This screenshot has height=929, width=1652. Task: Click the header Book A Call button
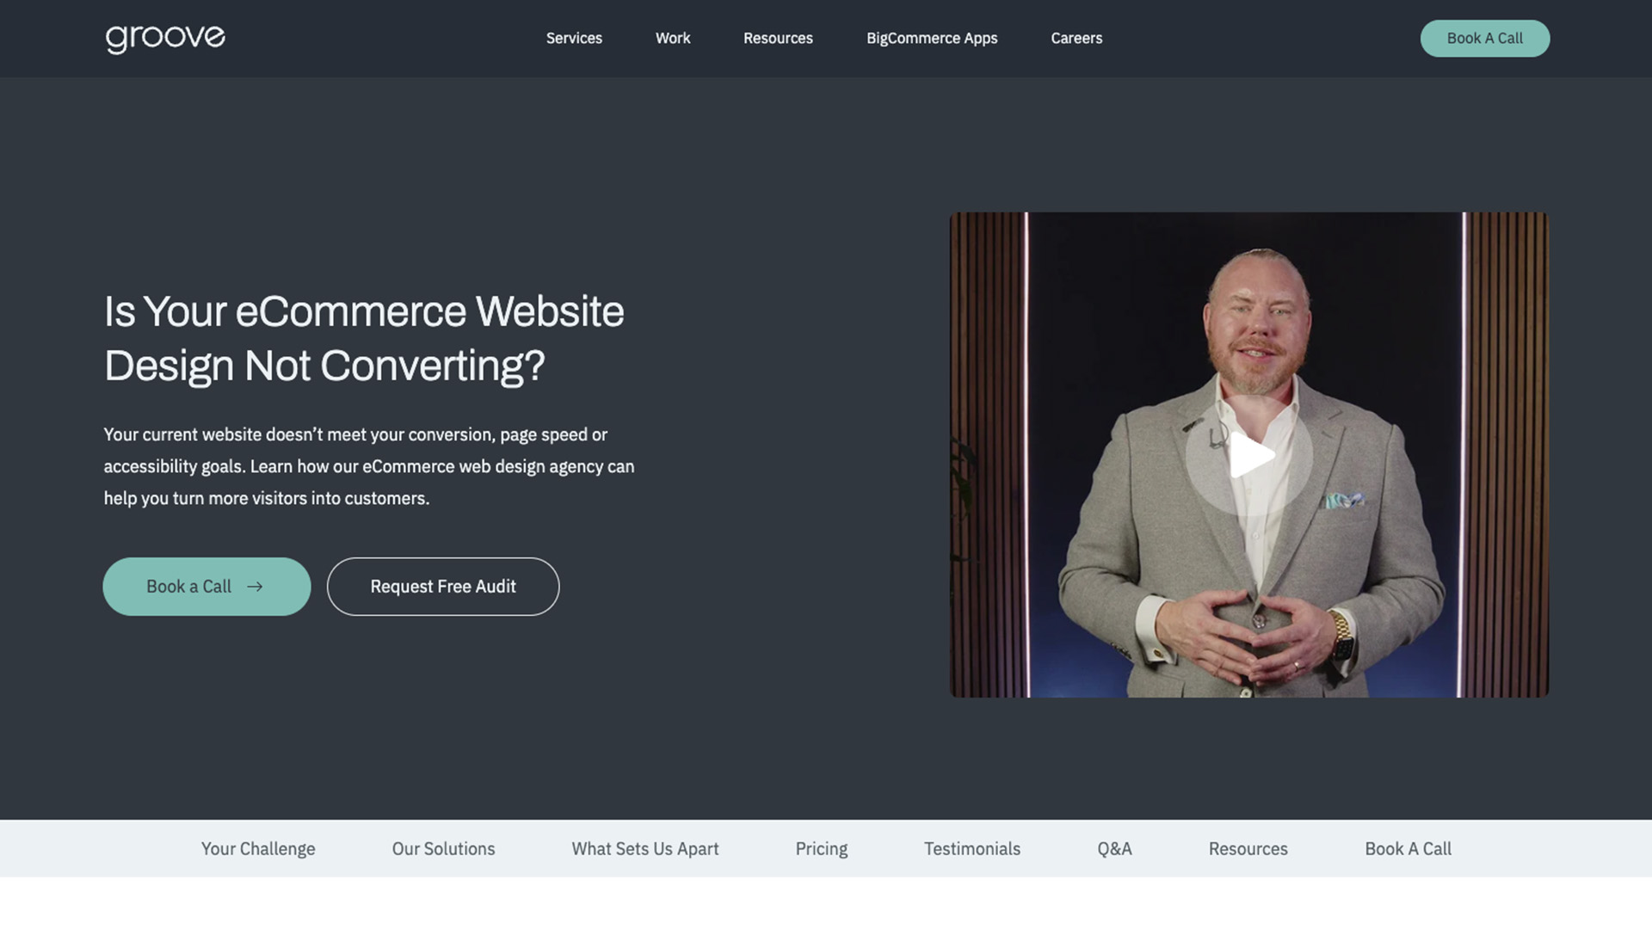(x=1484, y=39)
